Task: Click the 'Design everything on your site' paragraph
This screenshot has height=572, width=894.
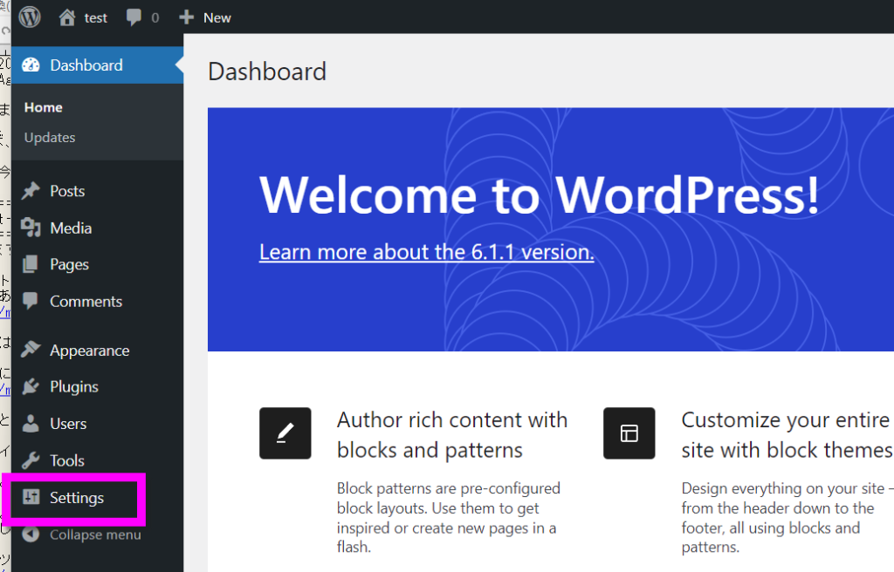Action: click(787, 517)
